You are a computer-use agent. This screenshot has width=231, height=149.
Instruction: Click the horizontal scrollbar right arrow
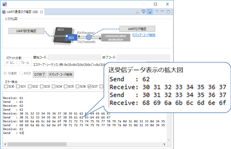(x=164, y=144)
